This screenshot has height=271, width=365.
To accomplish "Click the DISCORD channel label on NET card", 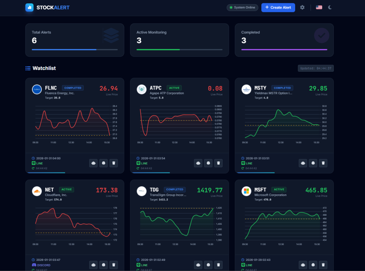I will (x=44, y=265).
